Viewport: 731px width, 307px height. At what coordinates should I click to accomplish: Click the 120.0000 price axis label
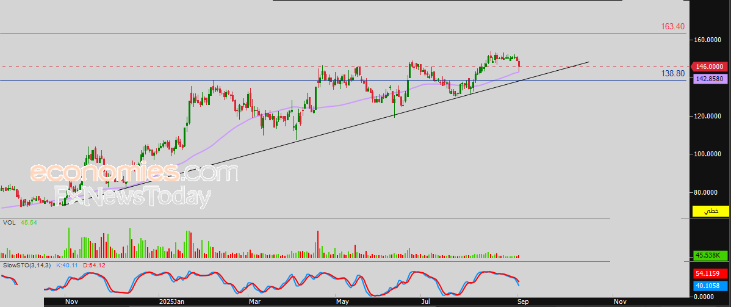coord(709,116)
